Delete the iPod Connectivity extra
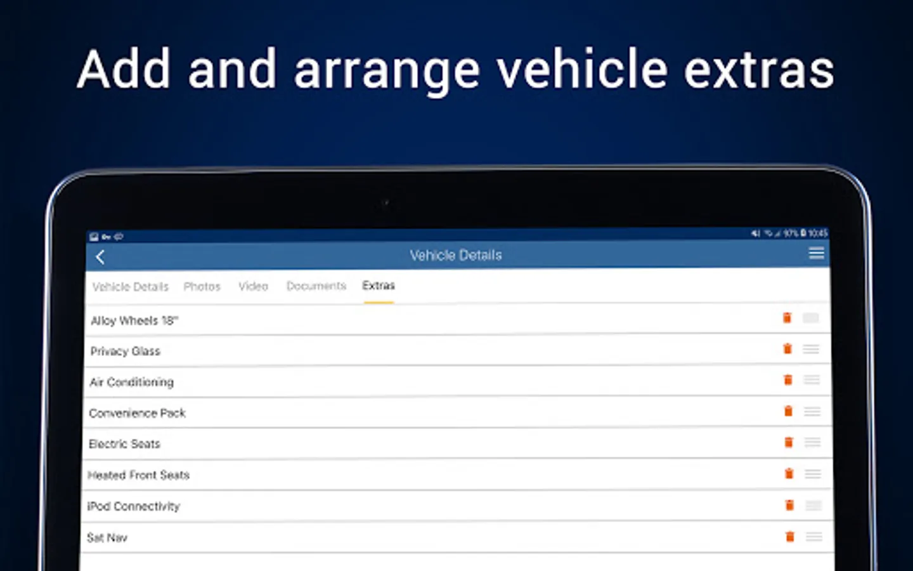Viewport: 913px width, 571px height. 789,505
